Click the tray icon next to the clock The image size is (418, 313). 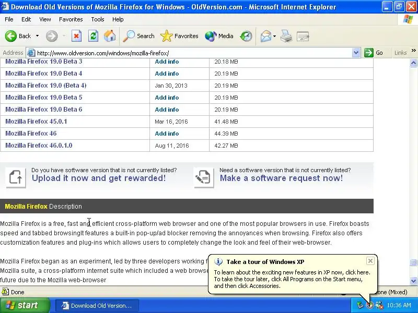pos(379,305)
